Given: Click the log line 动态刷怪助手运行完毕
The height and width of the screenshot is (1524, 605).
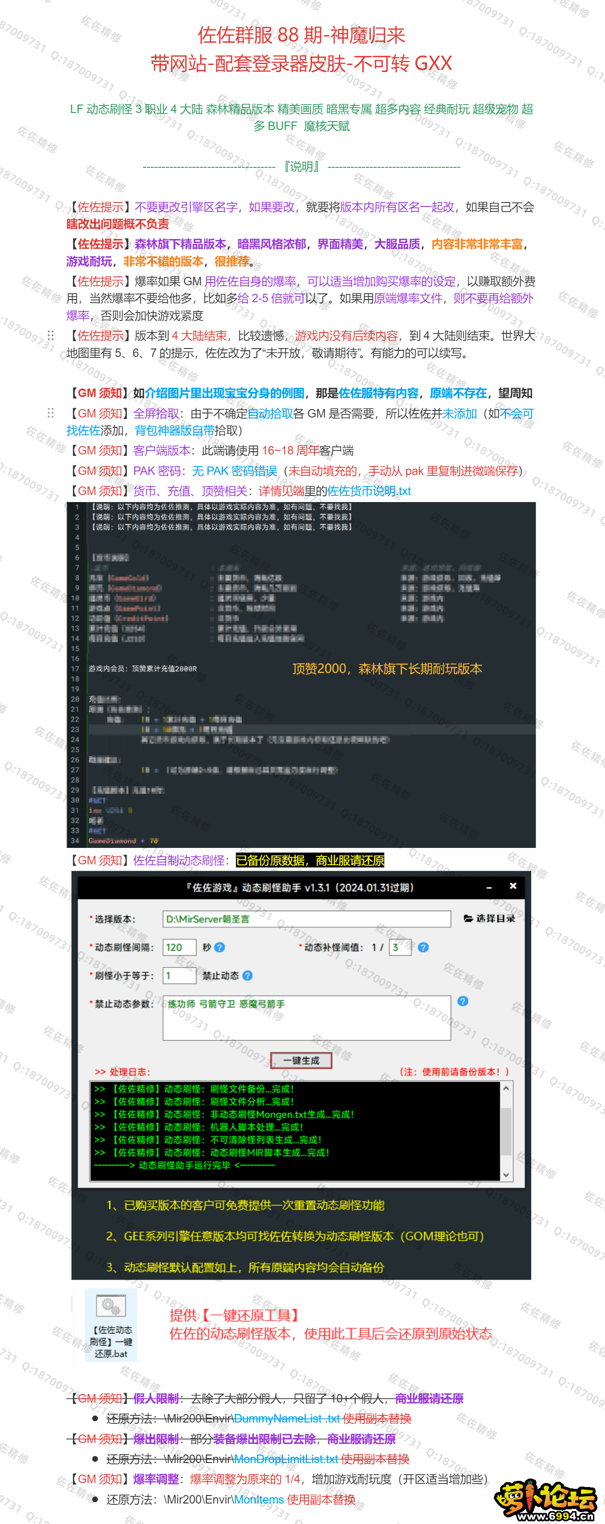Looking at the screenshot, I should click(184, 1165).
